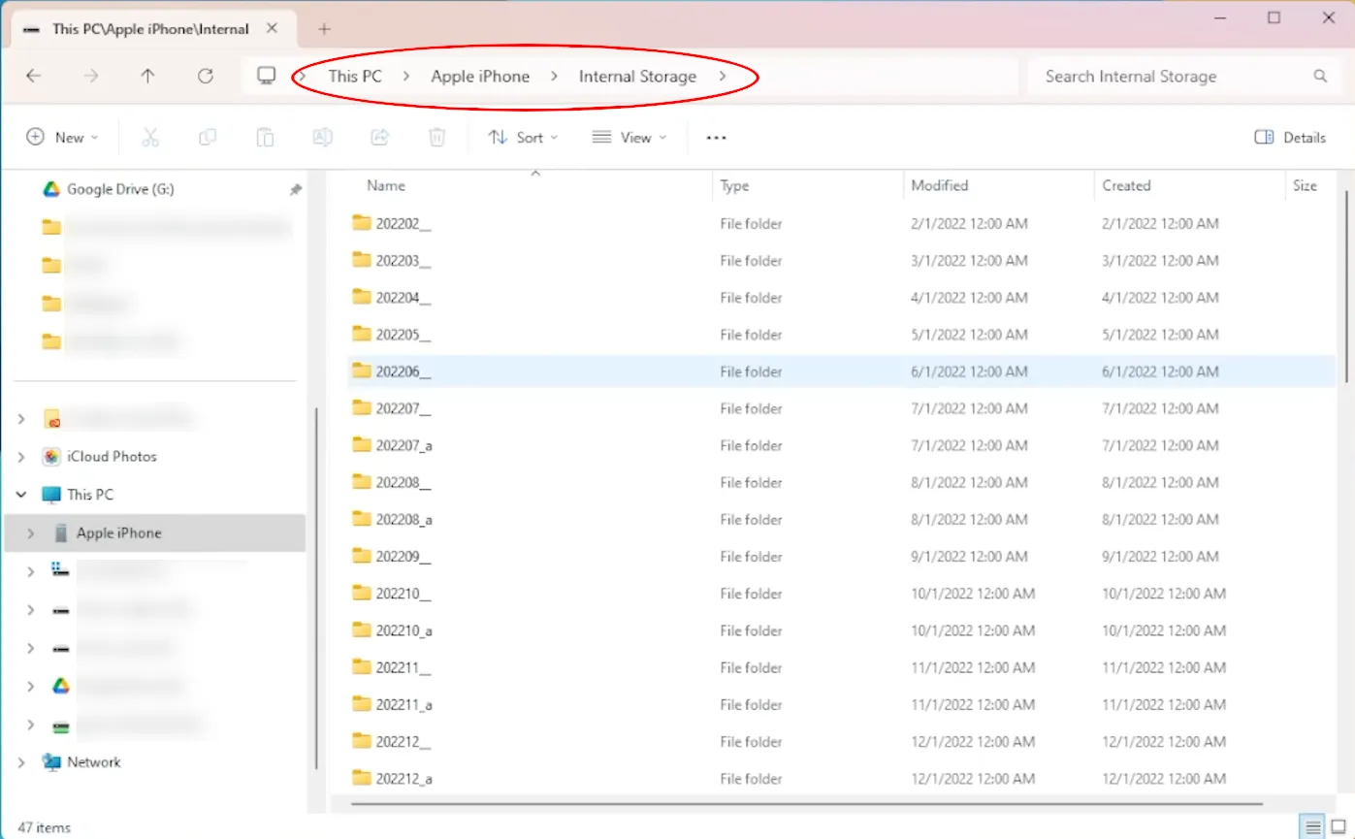Screen dimensions: 1355x839
Task: Click Apple iPhone in the breadcrumb path
Action: 480,77
